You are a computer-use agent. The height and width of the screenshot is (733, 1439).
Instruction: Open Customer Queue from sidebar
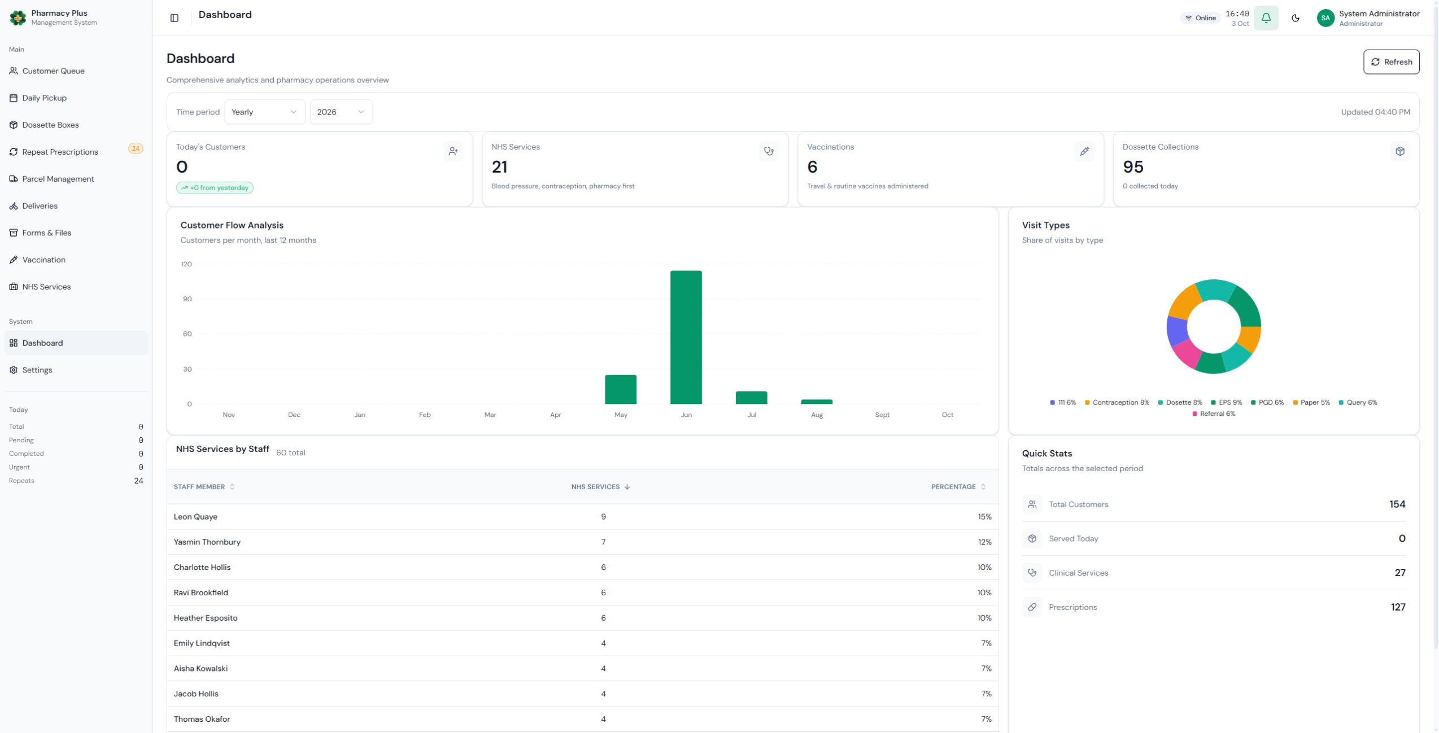point(76,71)
